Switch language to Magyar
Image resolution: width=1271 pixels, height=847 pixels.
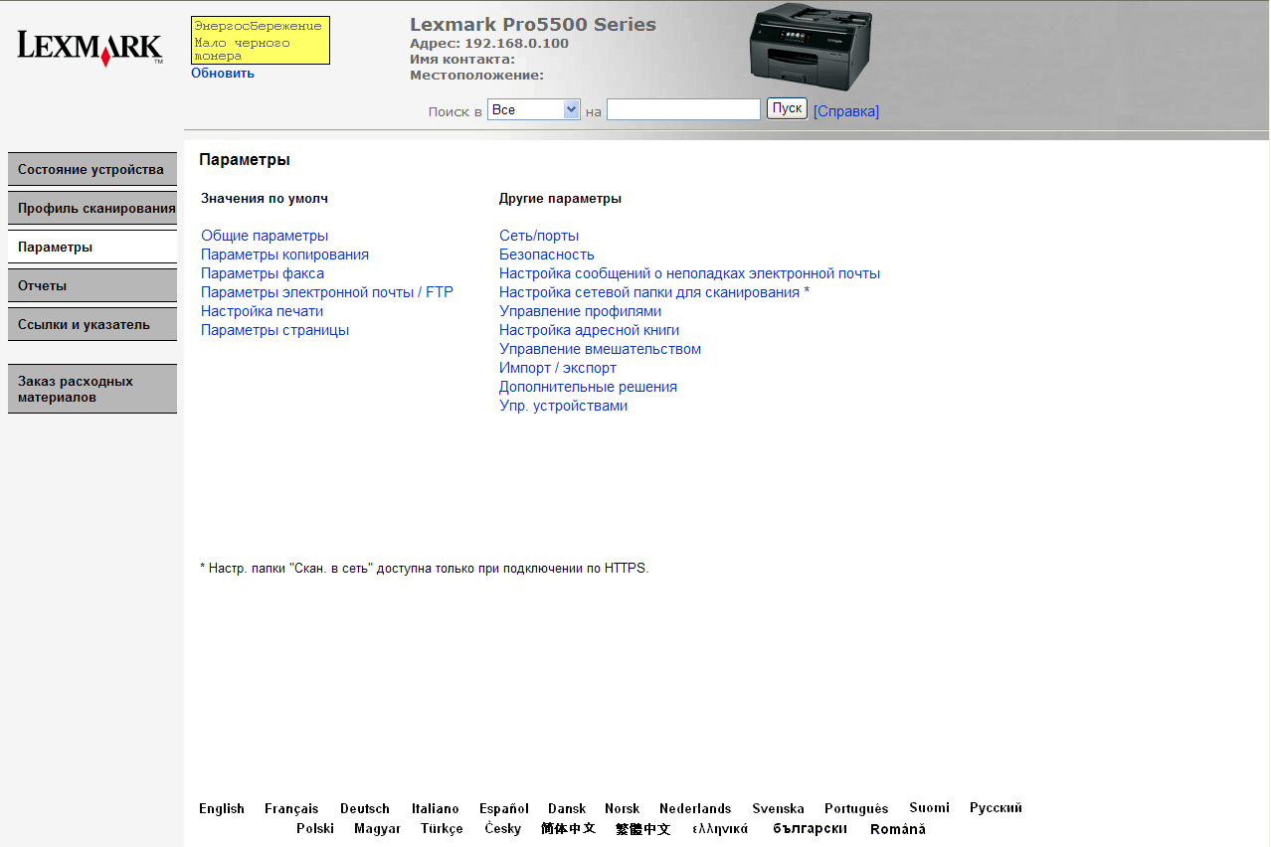click(x=377, y=828)
